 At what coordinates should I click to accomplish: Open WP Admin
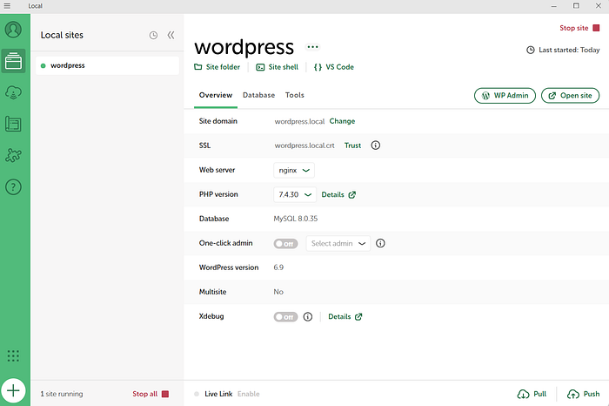coord(505,96)
